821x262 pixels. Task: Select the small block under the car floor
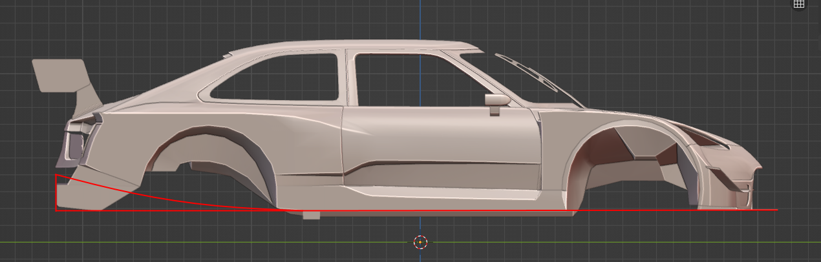pos(311,215)
